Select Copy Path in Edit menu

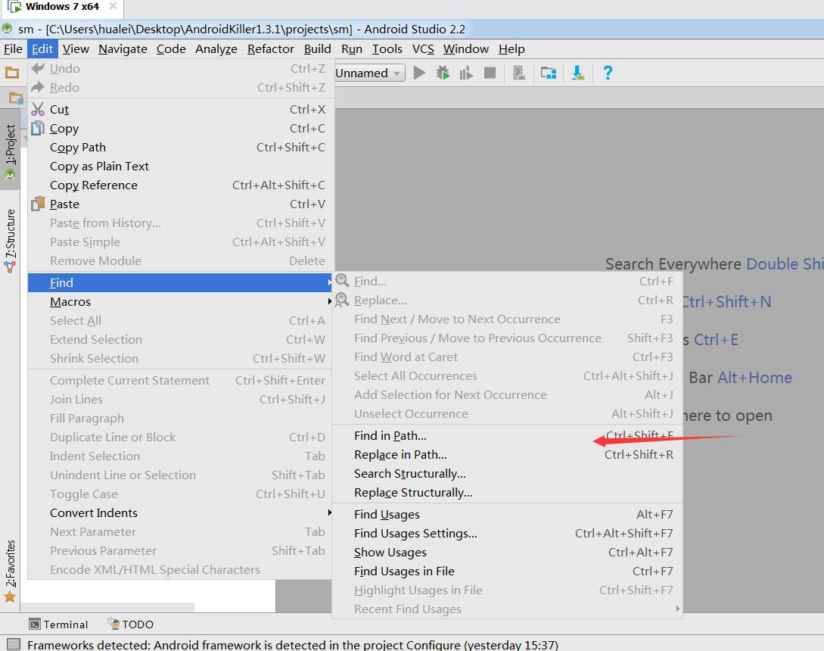(x=180, y=148)
